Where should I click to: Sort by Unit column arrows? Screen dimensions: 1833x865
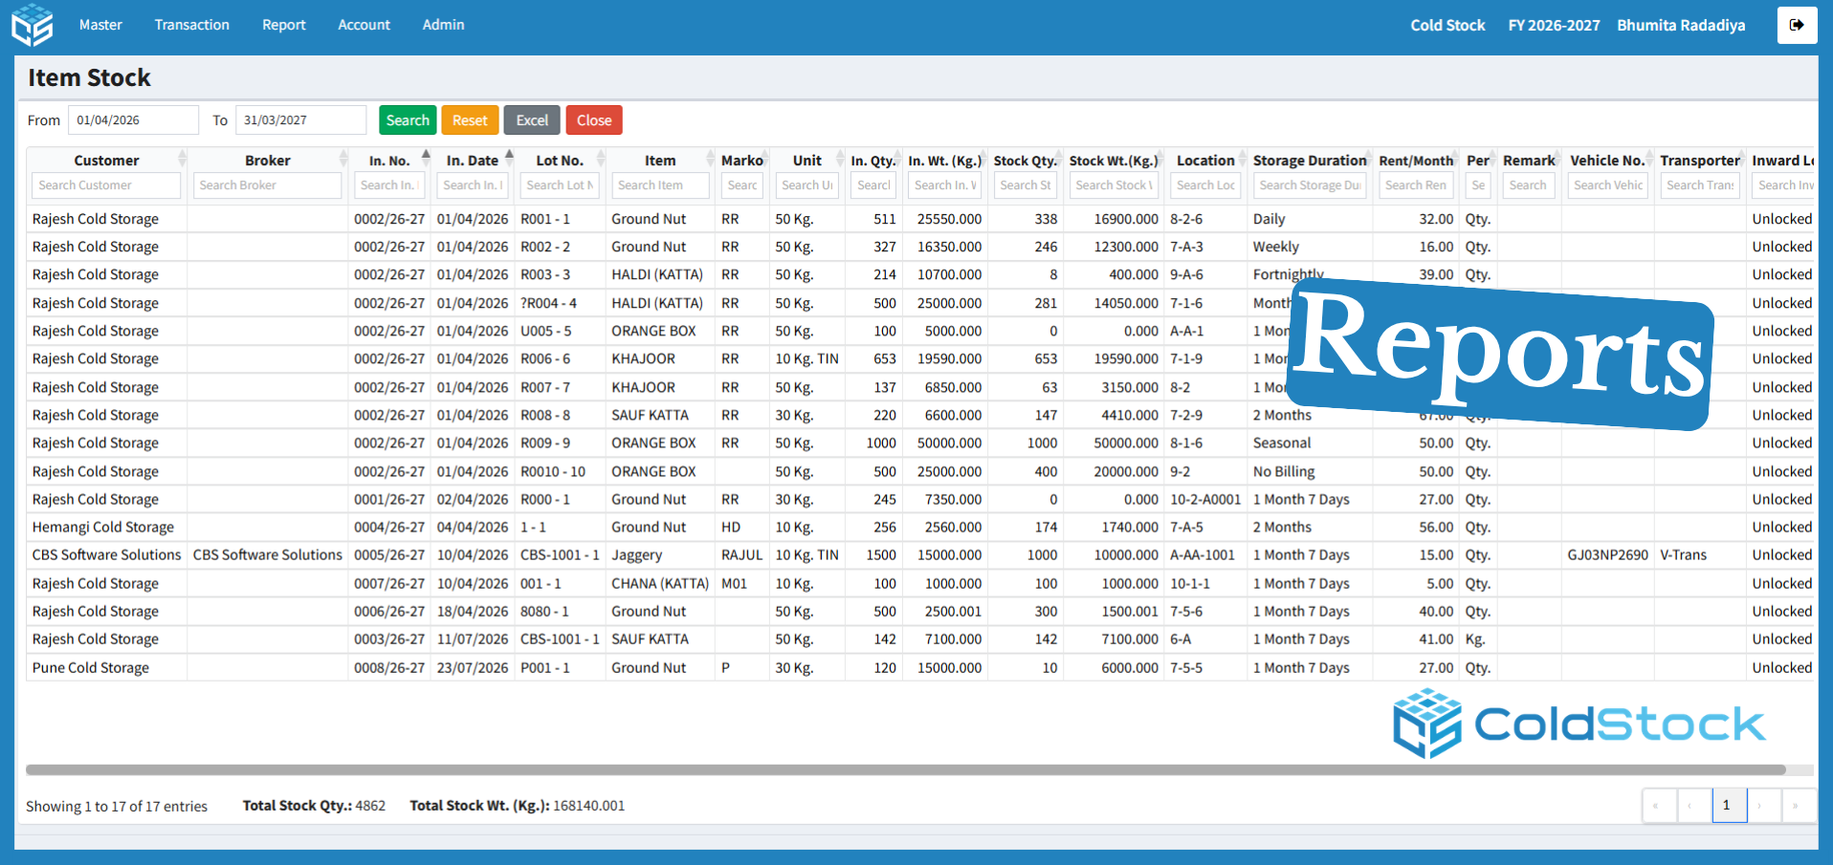(840, 160)
